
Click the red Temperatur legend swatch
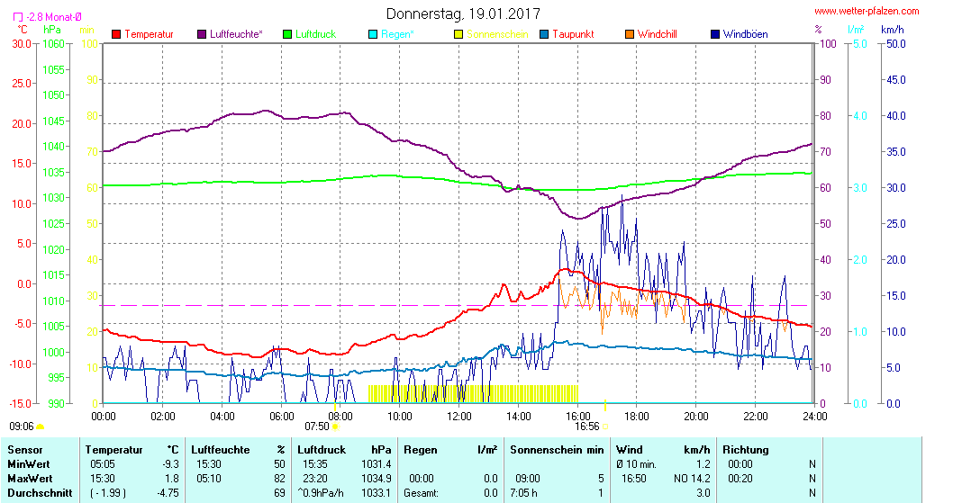click(117, 34)
